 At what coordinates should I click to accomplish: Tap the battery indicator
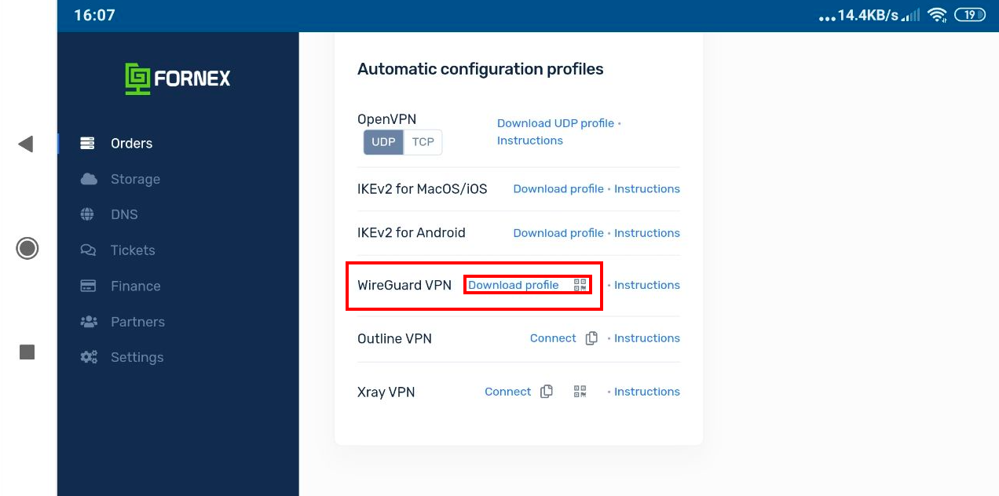click(x=969, y=15)
